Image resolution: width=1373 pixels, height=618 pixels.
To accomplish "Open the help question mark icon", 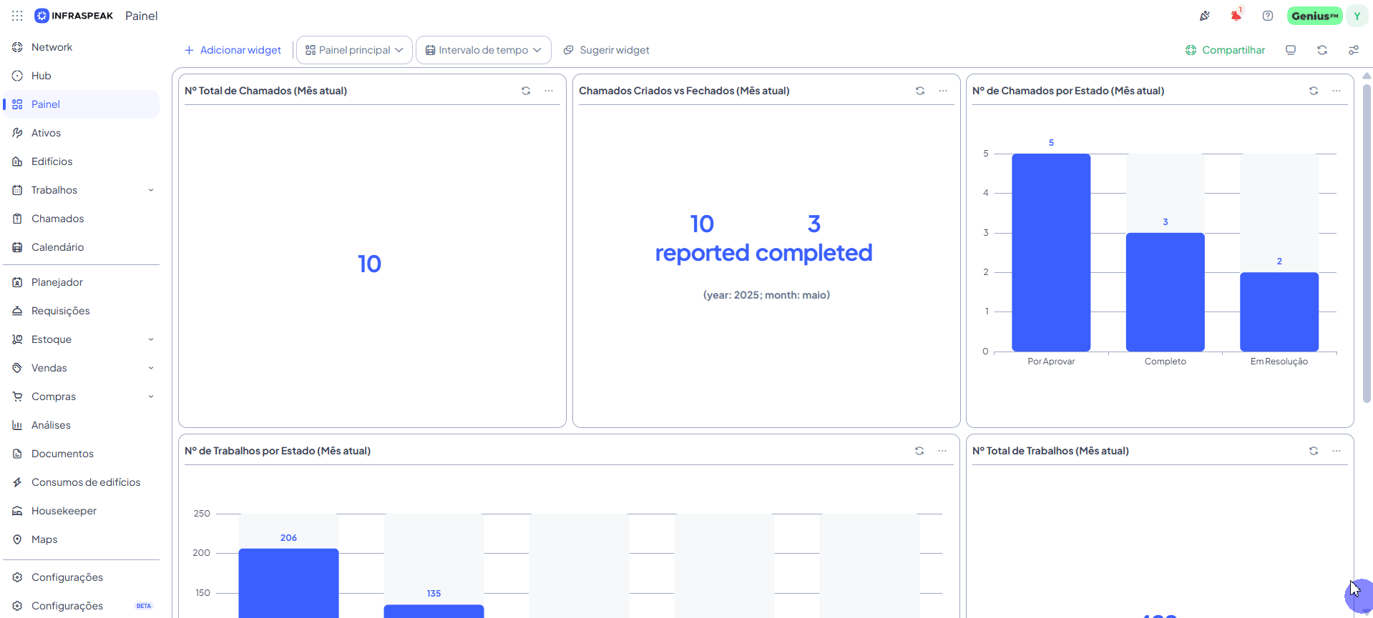I will tap(1268, 16).
